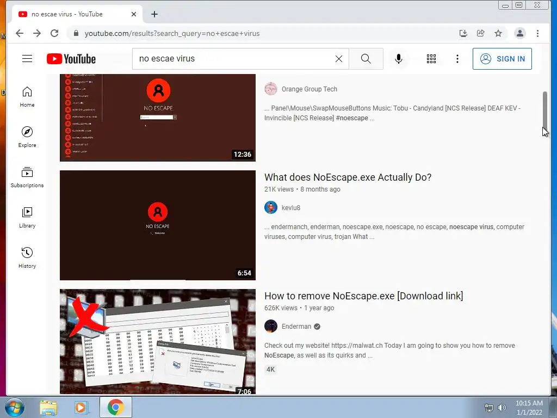Start voice search with the microphone icon
This screenshot has width=557, height=418.
click(x=399, y=59)
